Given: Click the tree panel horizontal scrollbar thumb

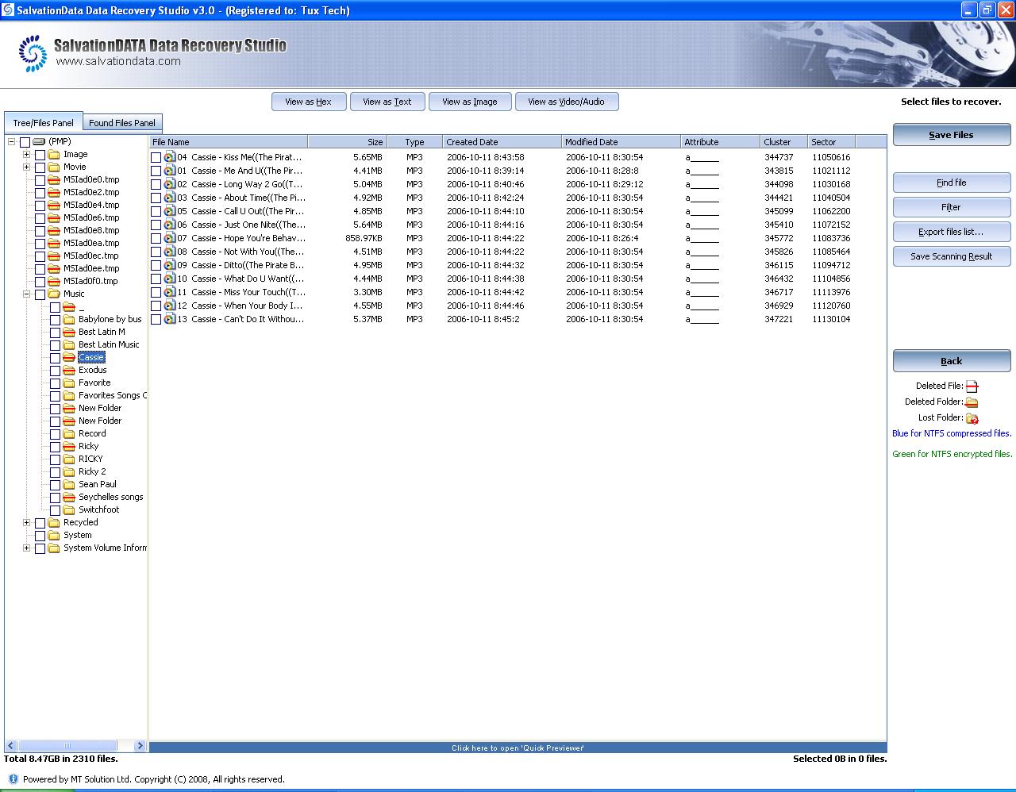Looking at the screenshot, I should tap(68, 746).
